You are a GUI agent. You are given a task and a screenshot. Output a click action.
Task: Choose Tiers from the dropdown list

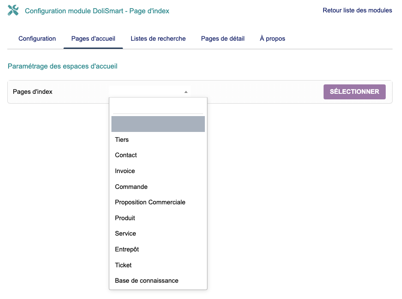(x=122, y=140)
